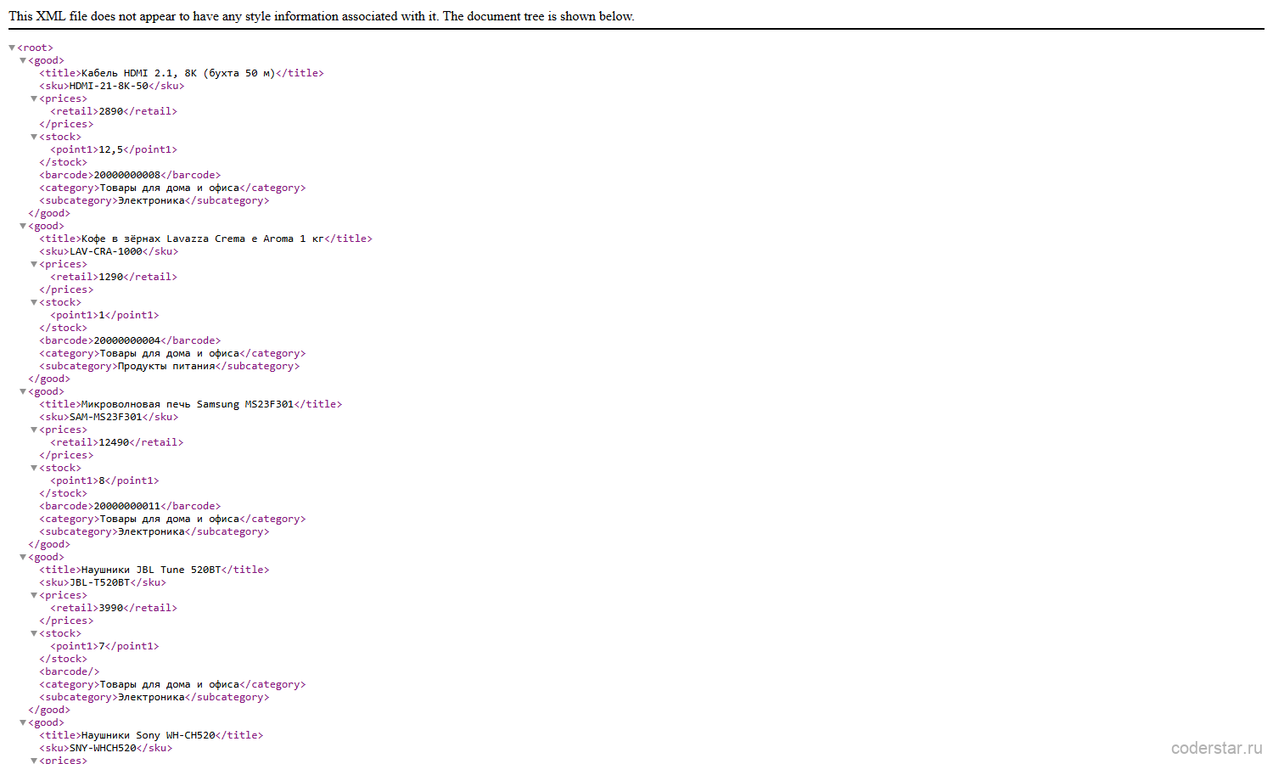The height and width of the screenshot is (764, 1273).
Task: Collapse the prices node with retail 3990
Action: click(x=34, y=595)
